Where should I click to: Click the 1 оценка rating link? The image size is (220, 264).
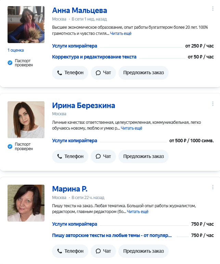[16, 50]
